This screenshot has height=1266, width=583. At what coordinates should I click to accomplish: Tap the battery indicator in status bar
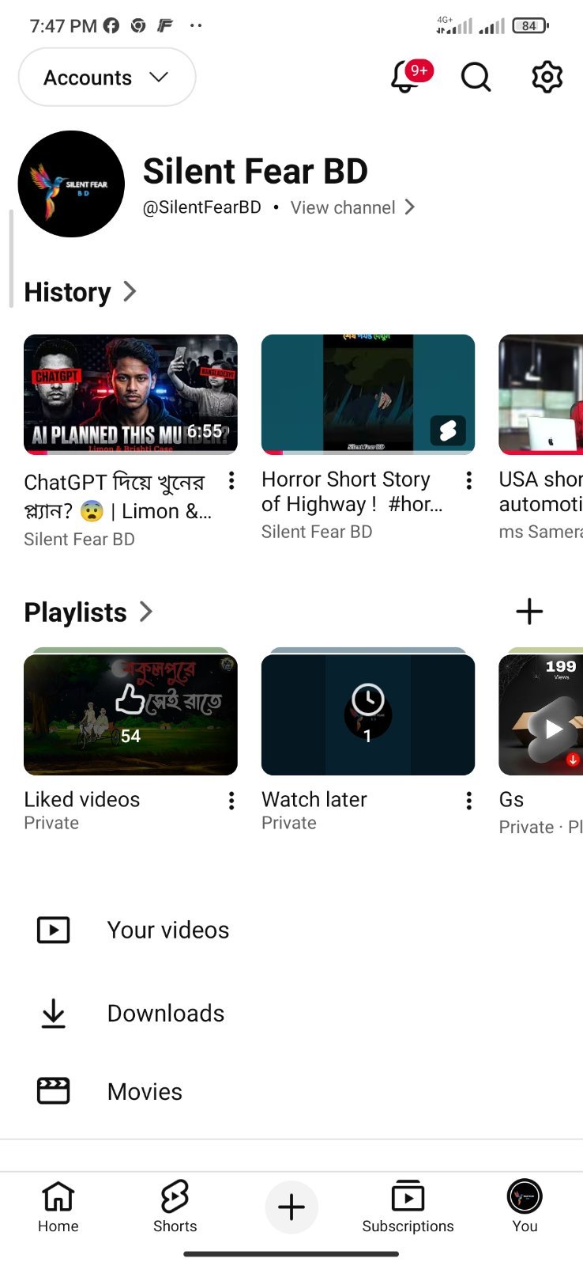pyautogui.click(x=530, y=26)
